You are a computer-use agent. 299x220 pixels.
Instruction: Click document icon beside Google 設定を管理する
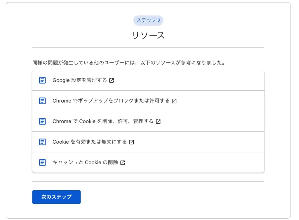click(42, 80)
